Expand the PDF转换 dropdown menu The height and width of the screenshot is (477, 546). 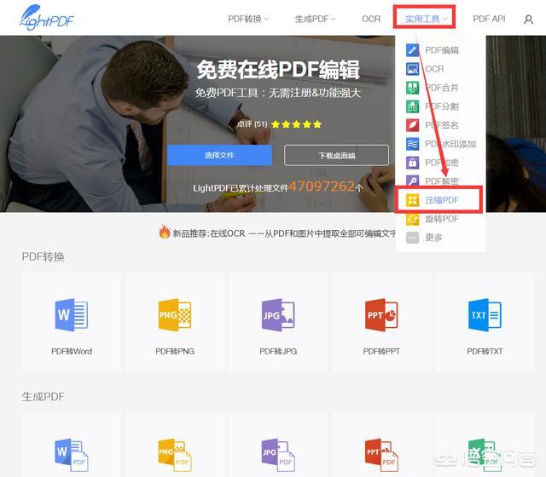(248, 19)
